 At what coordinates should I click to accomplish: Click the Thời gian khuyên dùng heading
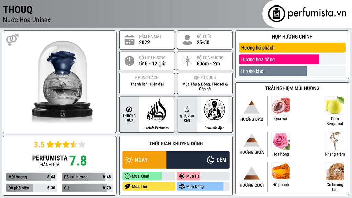(x=176, y=144)
